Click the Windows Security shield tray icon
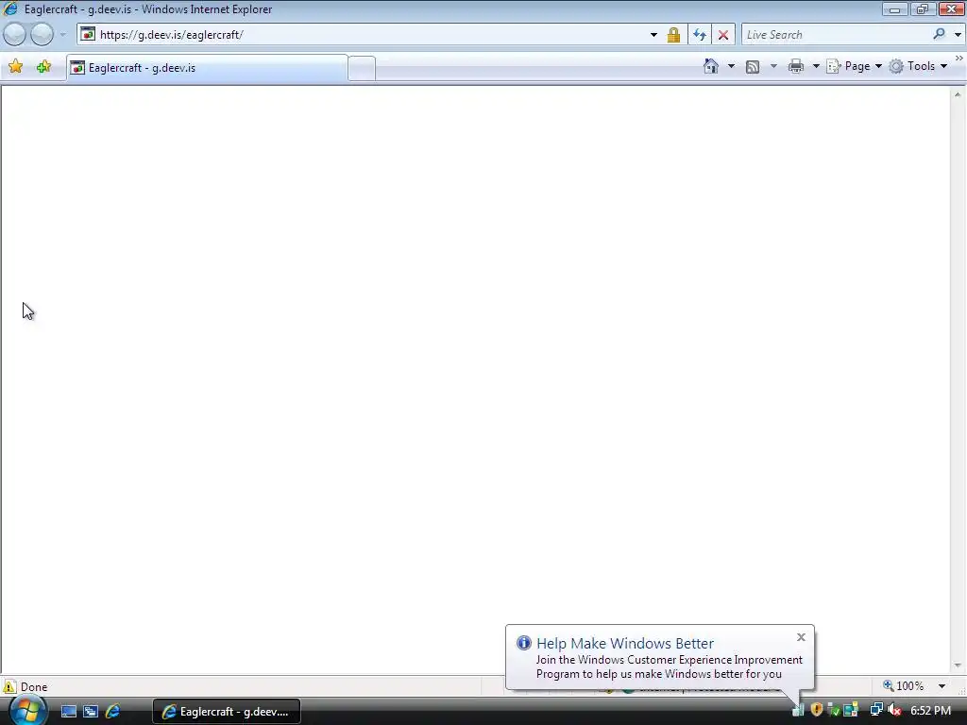The width and height of the screenshot is (967, 725). (x=817, y=710)
